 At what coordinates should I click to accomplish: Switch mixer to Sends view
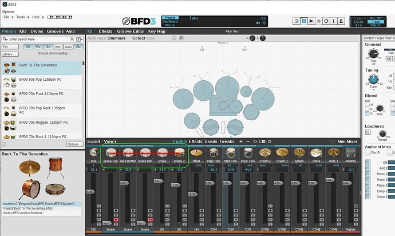point(211,141)
